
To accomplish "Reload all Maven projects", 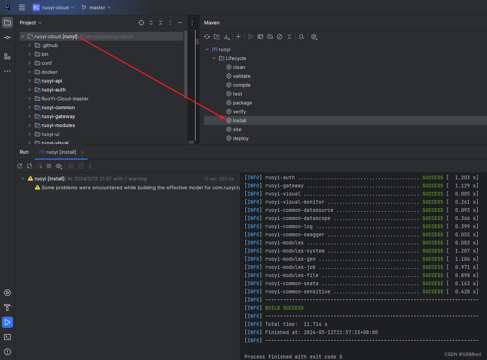I will [x=207, y=37].
